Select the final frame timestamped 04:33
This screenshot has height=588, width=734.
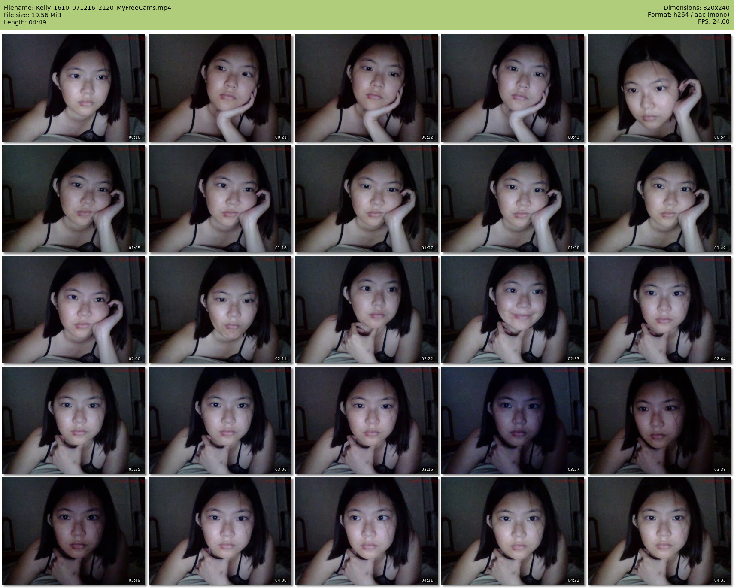[x=659, y=531]
